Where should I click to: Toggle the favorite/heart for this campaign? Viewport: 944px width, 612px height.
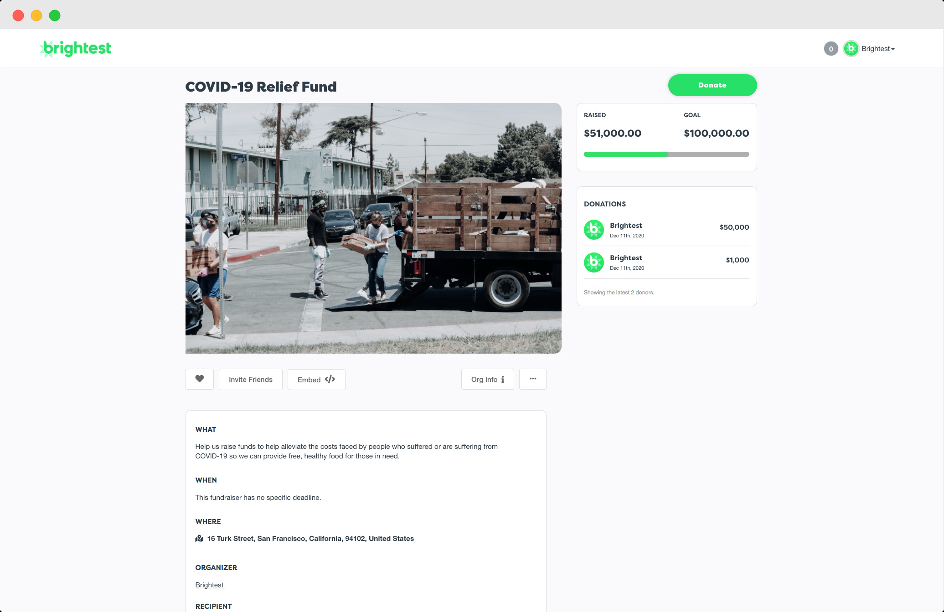click(199, 379)
